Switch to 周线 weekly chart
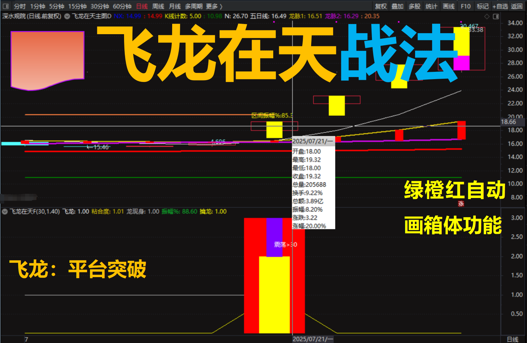527x343 pixels. [158, 6]
